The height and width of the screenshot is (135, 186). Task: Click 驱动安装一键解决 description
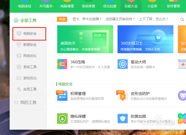[143, 67]
